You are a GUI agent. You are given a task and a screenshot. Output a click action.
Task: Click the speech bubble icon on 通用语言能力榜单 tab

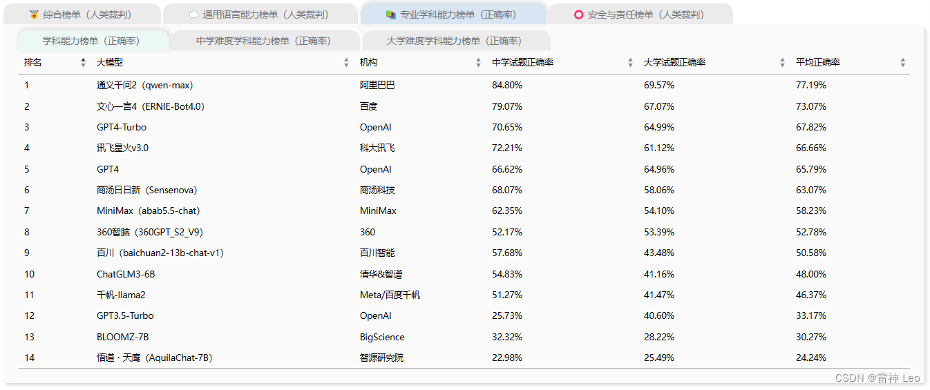193,14
